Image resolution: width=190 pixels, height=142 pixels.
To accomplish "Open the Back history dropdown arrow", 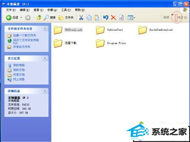I will point(21,18).
